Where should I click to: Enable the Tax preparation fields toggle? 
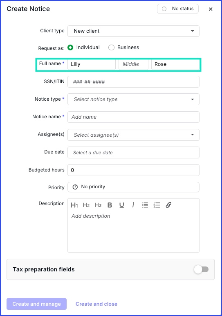(x=201, y=269)
